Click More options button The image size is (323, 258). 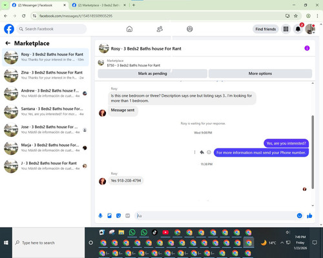click(x=260, y=74)
